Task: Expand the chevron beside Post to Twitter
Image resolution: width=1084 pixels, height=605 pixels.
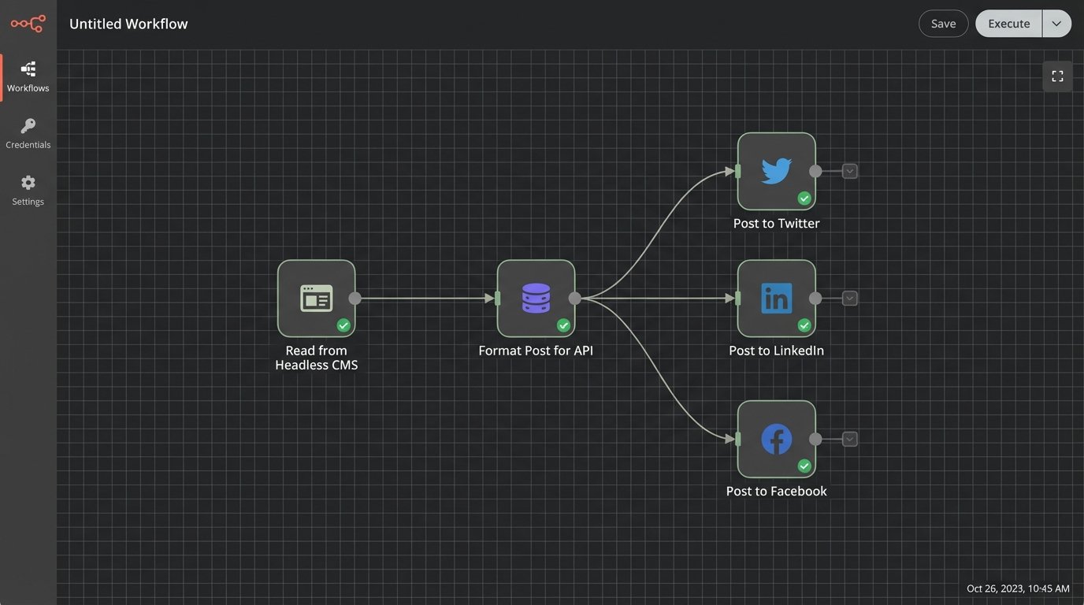Action: [849, 170]
